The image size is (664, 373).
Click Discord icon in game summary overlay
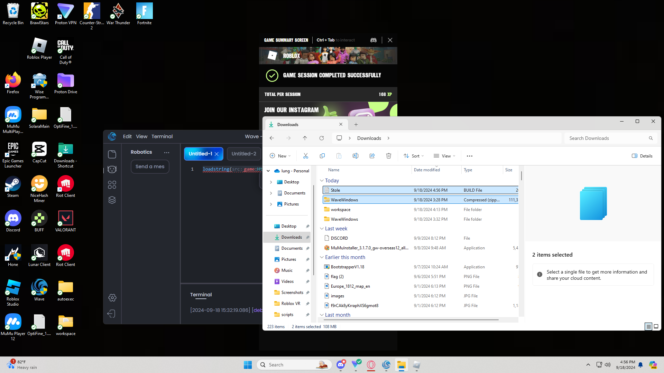click(x=373, y=40)
